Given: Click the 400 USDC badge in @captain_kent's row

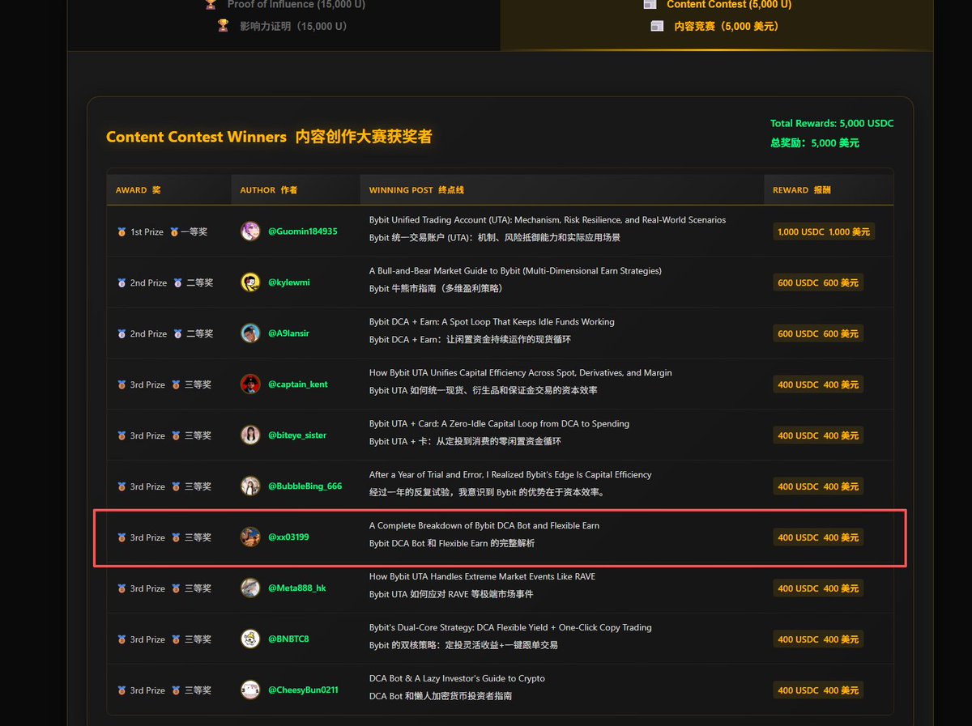Looking at the screenshot, I should pyautogui.click(x=818, y=384).
